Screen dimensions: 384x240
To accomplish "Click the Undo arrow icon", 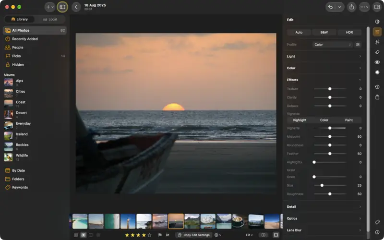I will click(330, 7).
